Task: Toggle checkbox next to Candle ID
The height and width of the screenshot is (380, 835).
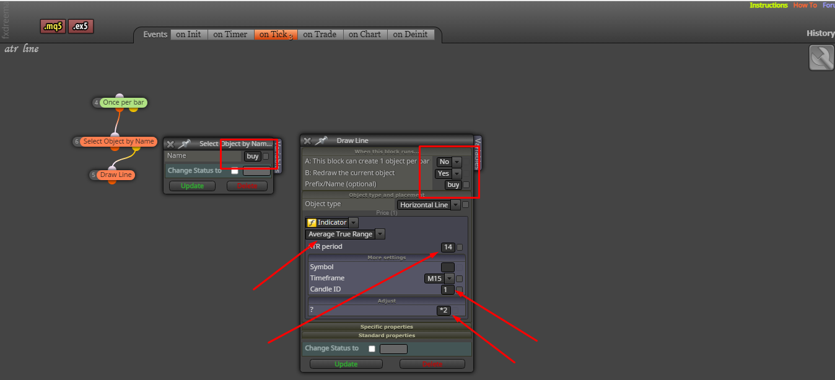Action: click(x=460, y=290)
